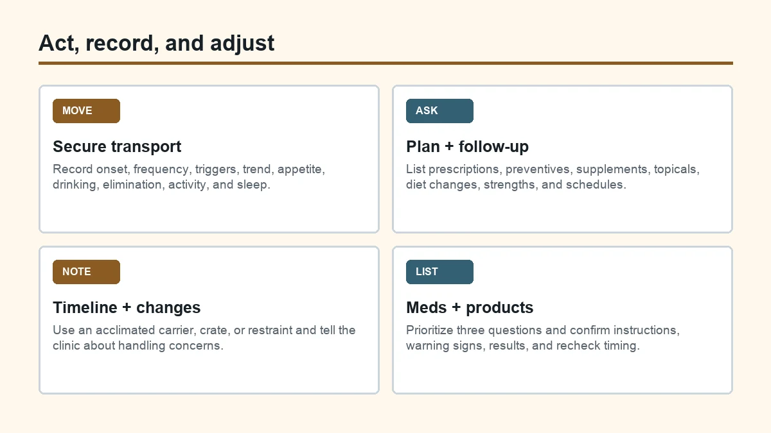Click the NOTE badge
771x433 pixels.
[x=86, y=272]
